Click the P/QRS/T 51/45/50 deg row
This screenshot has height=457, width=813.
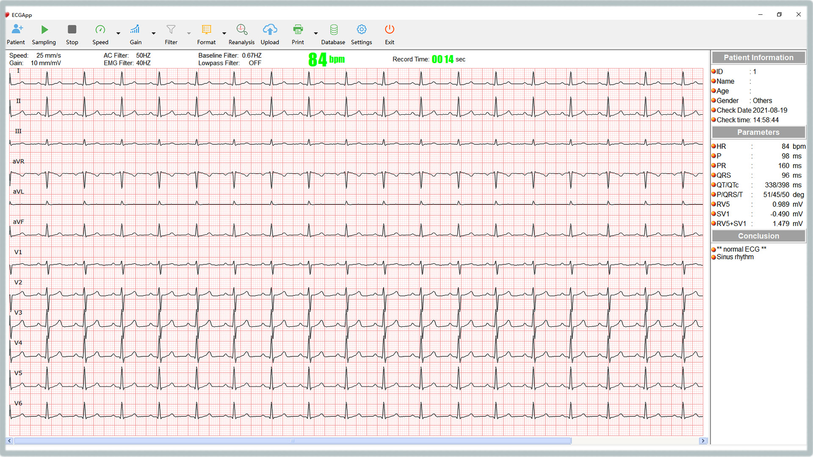coord(758,195)
